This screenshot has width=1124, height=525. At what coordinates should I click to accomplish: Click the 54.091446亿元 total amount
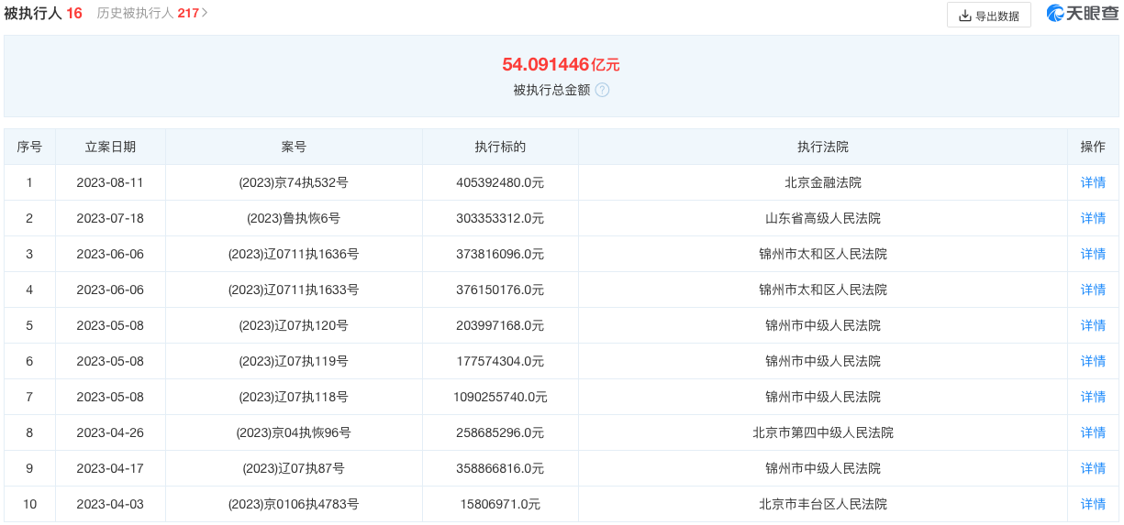pos(561,64)
